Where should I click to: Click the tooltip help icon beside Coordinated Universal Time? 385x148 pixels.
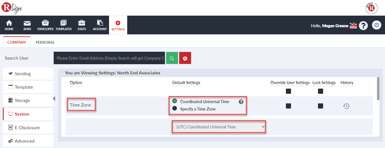coord(241,102)
